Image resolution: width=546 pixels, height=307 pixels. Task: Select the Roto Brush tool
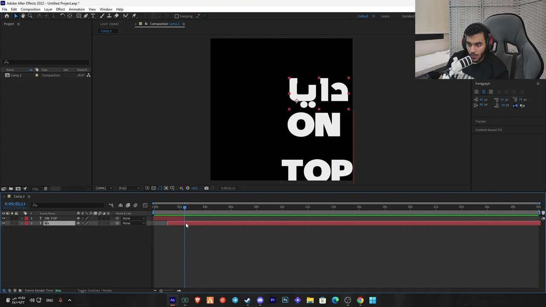125,16
